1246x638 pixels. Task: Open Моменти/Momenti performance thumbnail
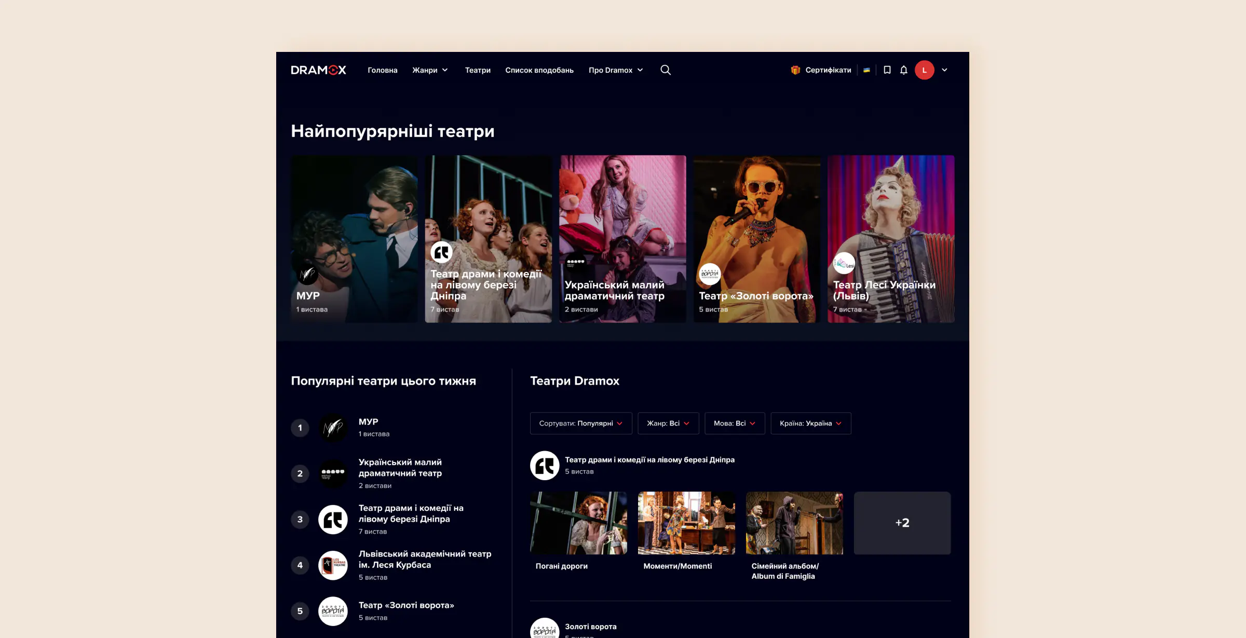pyautogui.click(x=686, y=523)
